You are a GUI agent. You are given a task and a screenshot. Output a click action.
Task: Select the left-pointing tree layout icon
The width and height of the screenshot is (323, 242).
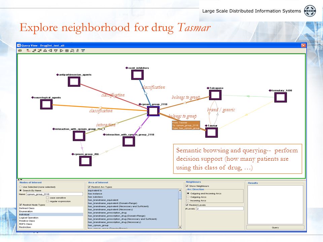click(x=50, y=51)
